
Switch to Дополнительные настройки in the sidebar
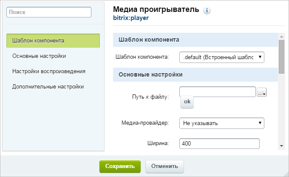48,86
